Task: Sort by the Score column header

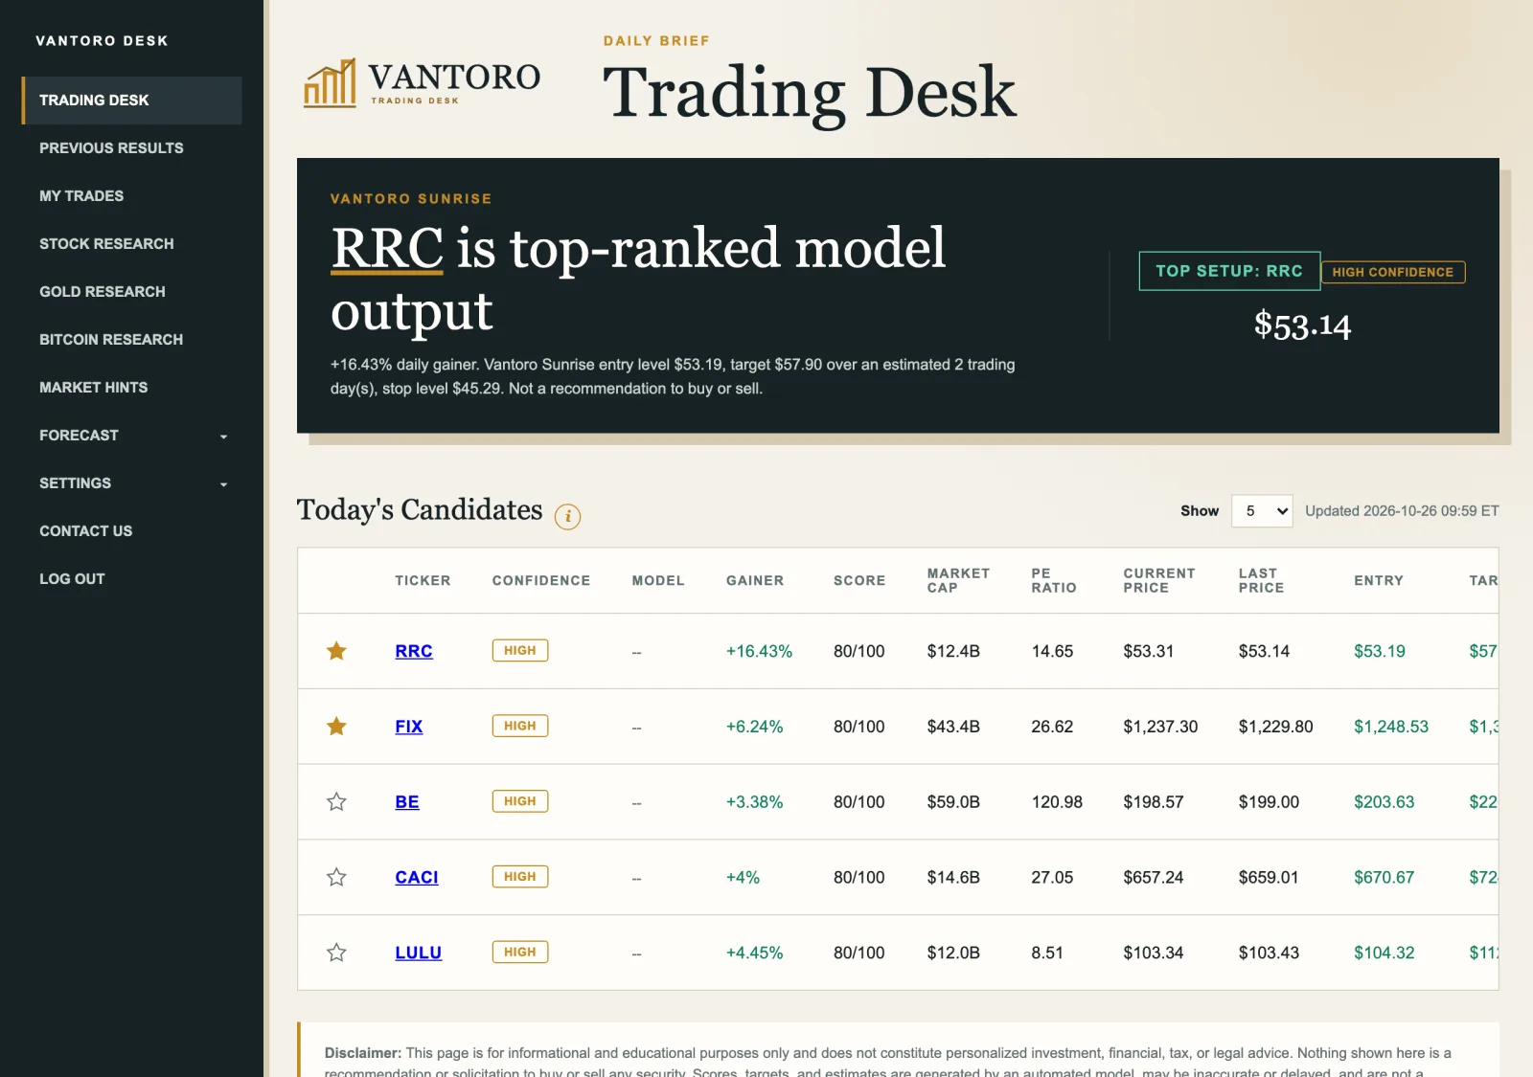Action: 859,581
